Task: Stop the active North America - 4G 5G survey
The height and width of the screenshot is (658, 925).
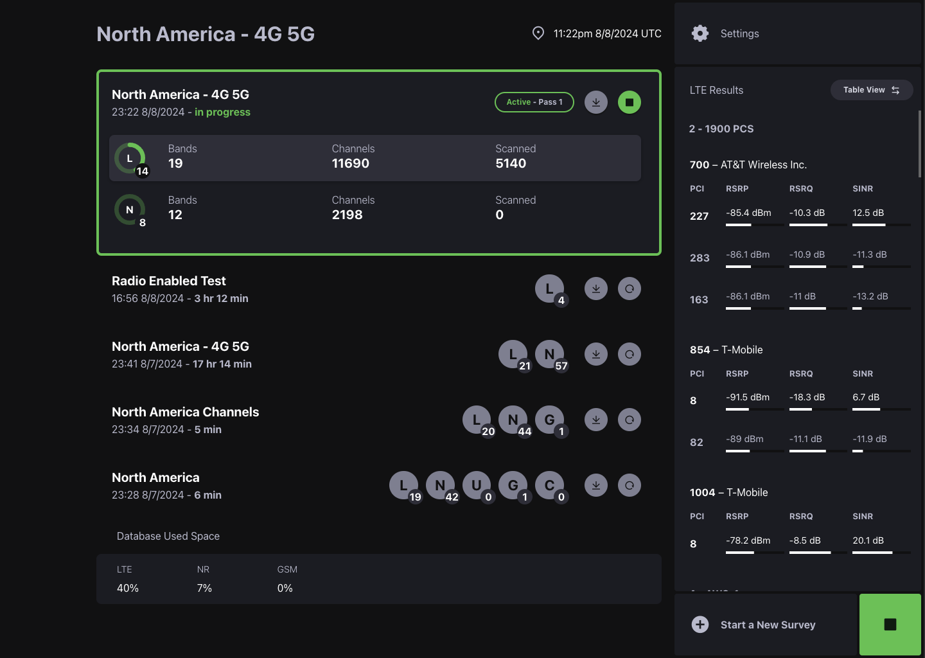Action: (x=629, y=102)
